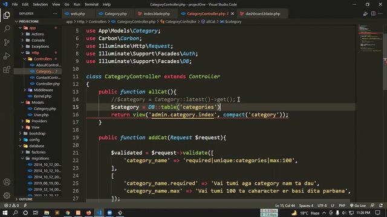Open Kernel.php in the explorer

(43, 96)
